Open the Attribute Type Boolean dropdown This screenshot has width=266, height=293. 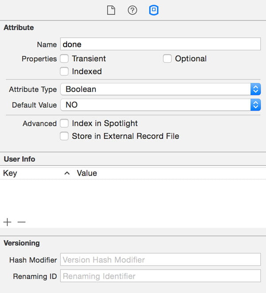pyautogui.click(x=160, y=89)
